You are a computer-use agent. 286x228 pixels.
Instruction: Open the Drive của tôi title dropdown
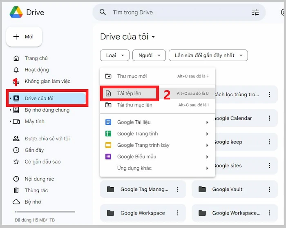[153, 37]
